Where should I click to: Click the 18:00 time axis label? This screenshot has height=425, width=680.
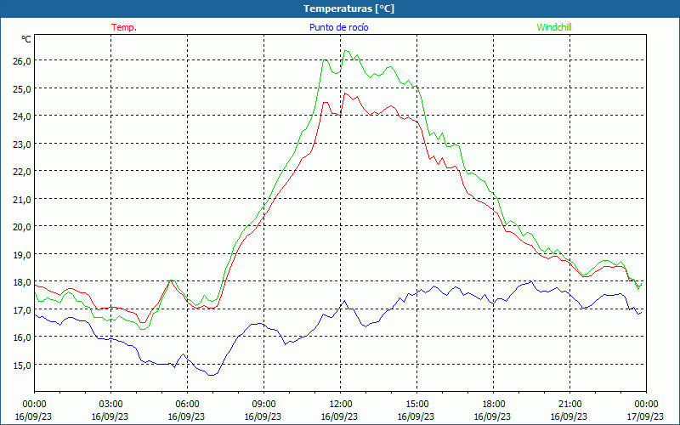[494, 405]
